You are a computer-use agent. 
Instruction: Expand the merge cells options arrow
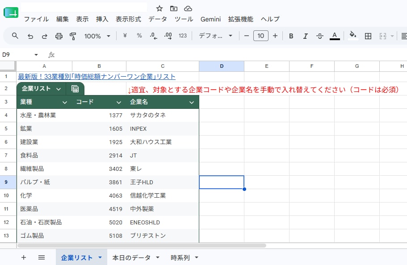[392, 36]
